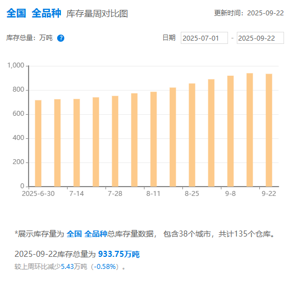
Task: Click the 8-11 inventory bar
Action: click(153, 139)
